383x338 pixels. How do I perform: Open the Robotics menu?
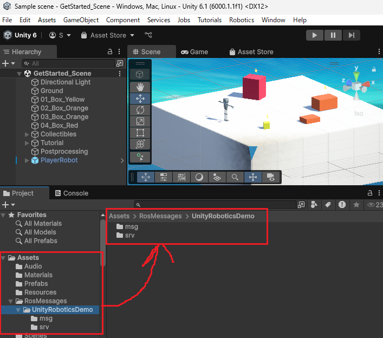242,20
